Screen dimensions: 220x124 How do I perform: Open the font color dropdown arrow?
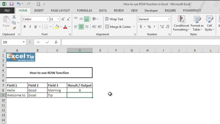[x=69, y=27]
